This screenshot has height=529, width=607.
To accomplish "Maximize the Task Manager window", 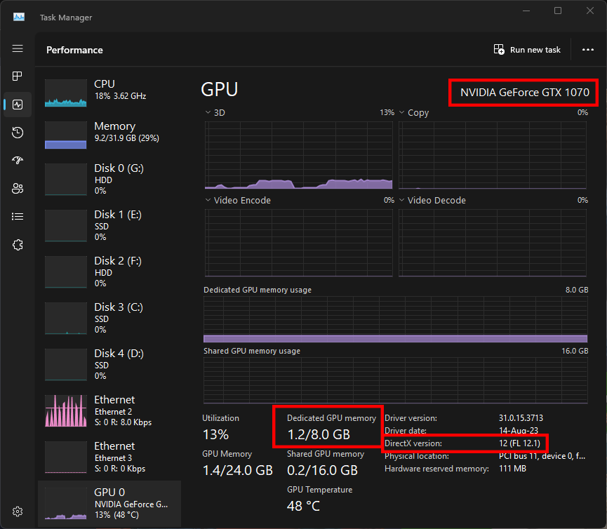I will [x=558, y=11].
